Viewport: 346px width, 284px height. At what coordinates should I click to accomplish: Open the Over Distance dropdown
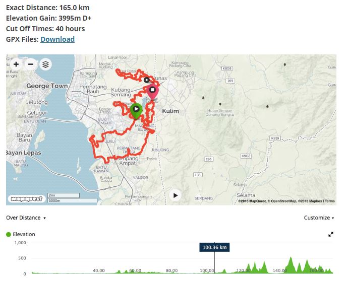[x=26, y=218]
